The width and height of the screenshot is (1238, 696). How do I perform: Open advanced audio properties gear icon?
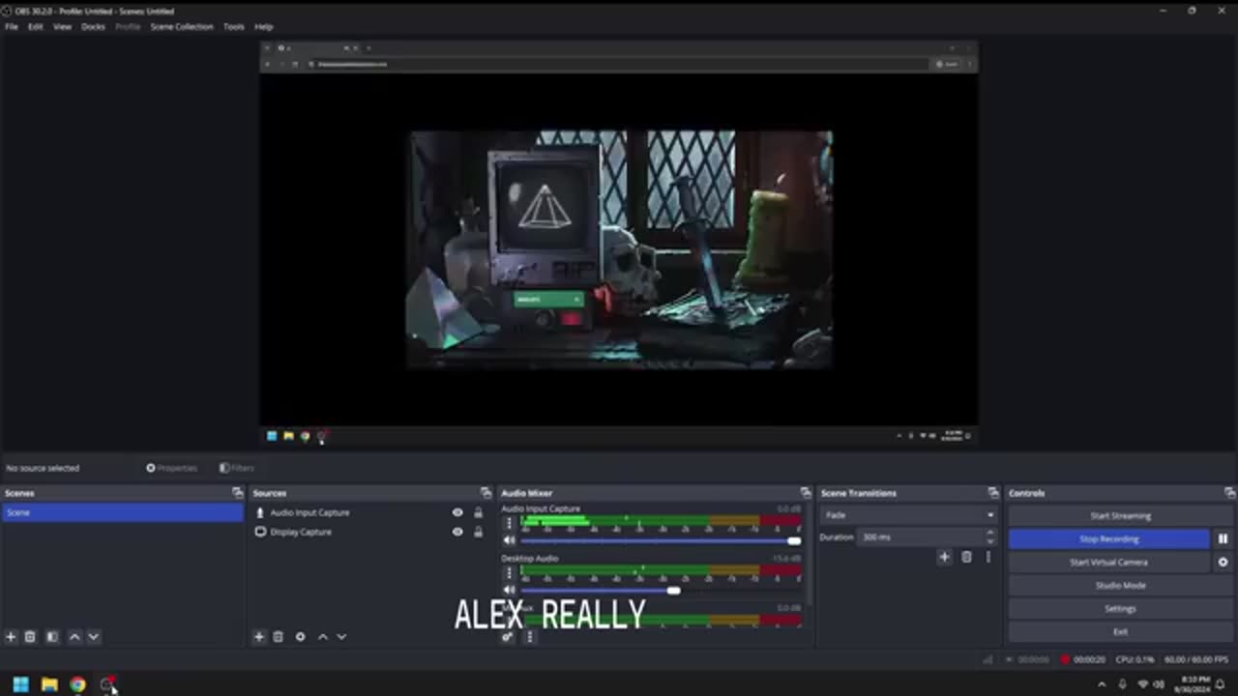tap(507, 637)
